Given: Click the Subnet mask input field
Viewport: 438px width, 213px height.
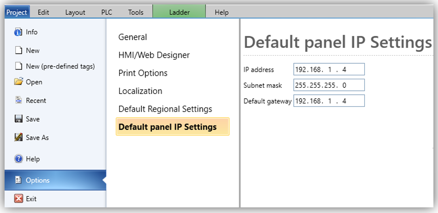Looking at the screenshot, I should point(329,85).
